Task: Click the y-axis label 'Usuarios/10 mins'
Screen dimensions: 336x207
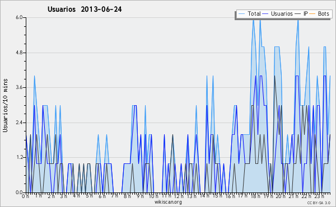Action: pyautogui.click(x=5, y=106)
